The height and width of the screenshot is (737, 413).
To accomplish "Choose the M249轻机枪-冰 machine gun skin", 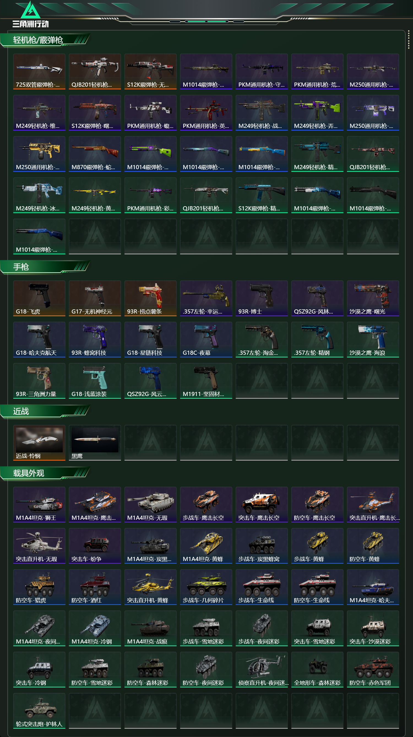I will (39, 195).
